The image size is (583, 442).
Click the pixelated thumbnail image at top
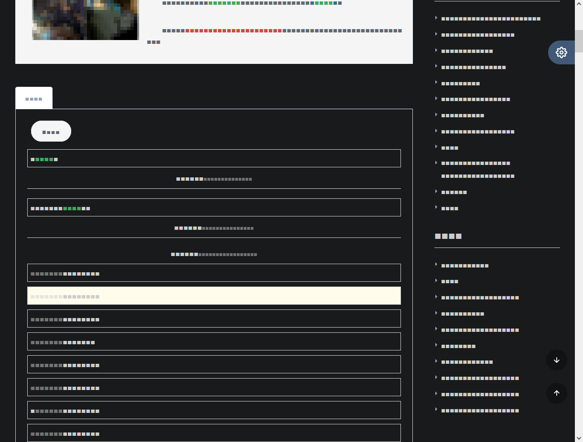coord(85,19)
